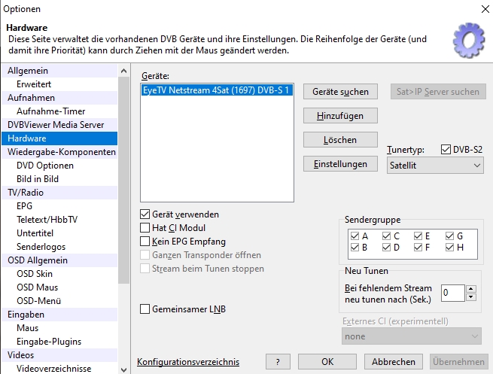
Task: Check the Kein EPG Empfang option
Action: [x=146, y=242]
